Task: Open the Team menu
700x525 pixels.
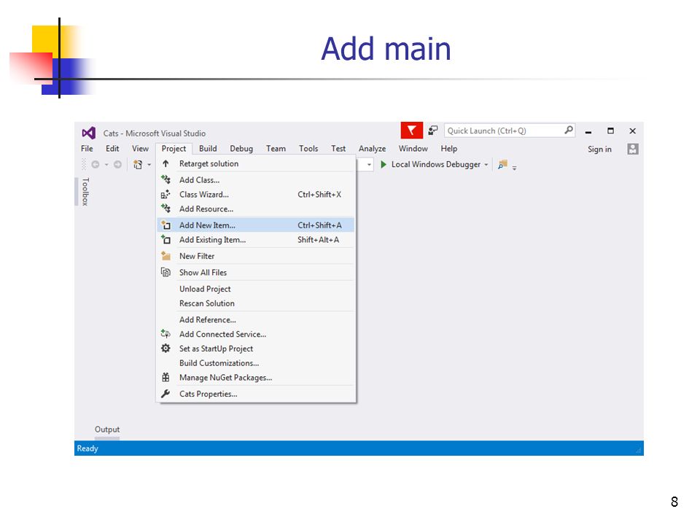Action: point(276,149)
